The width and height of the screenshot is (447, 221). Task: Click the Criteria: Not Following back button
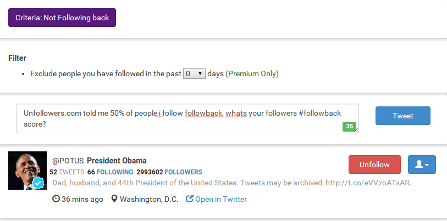coord(62,17)
